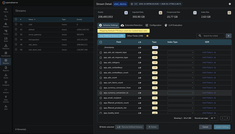Viewport: 235px width, 134px height.
Task: Click Update Settings button
Action: pos(222,127)
